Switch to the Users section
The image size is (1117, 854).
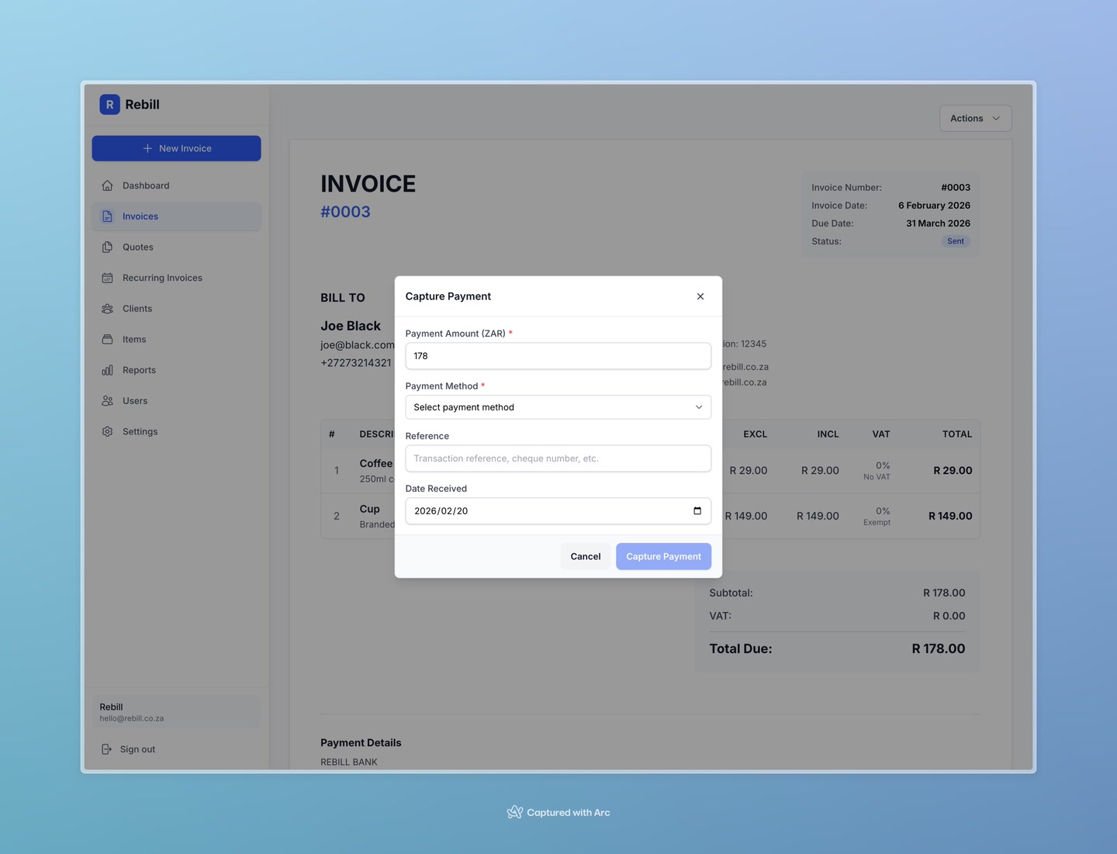(x=107, y=400)
